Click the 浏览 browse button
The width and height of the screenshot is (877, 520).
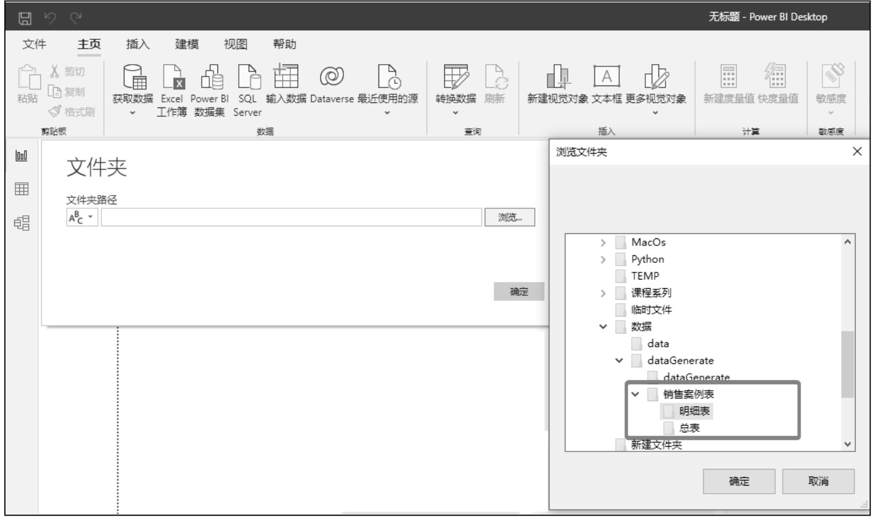coord(509,218)
